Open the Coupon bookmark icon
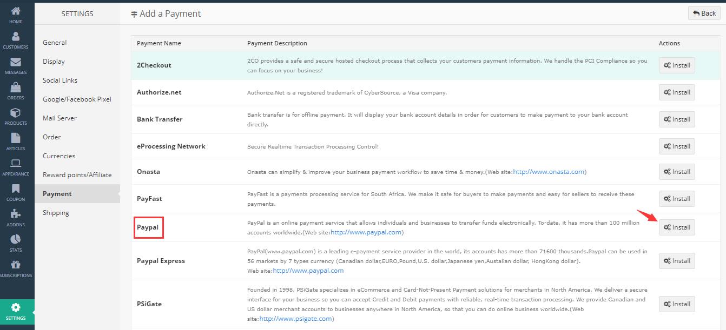This screenshot has height=330, width=726. coord(16,190)
